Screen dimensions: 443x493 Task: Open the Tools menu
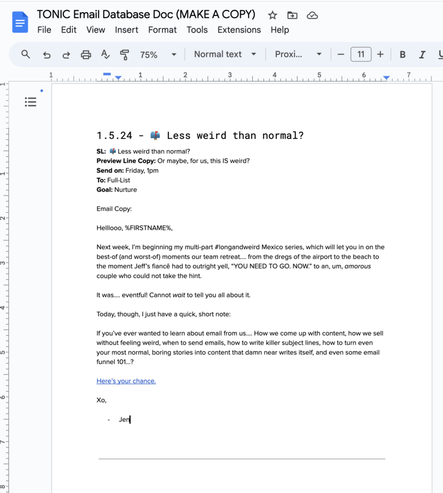197,30
